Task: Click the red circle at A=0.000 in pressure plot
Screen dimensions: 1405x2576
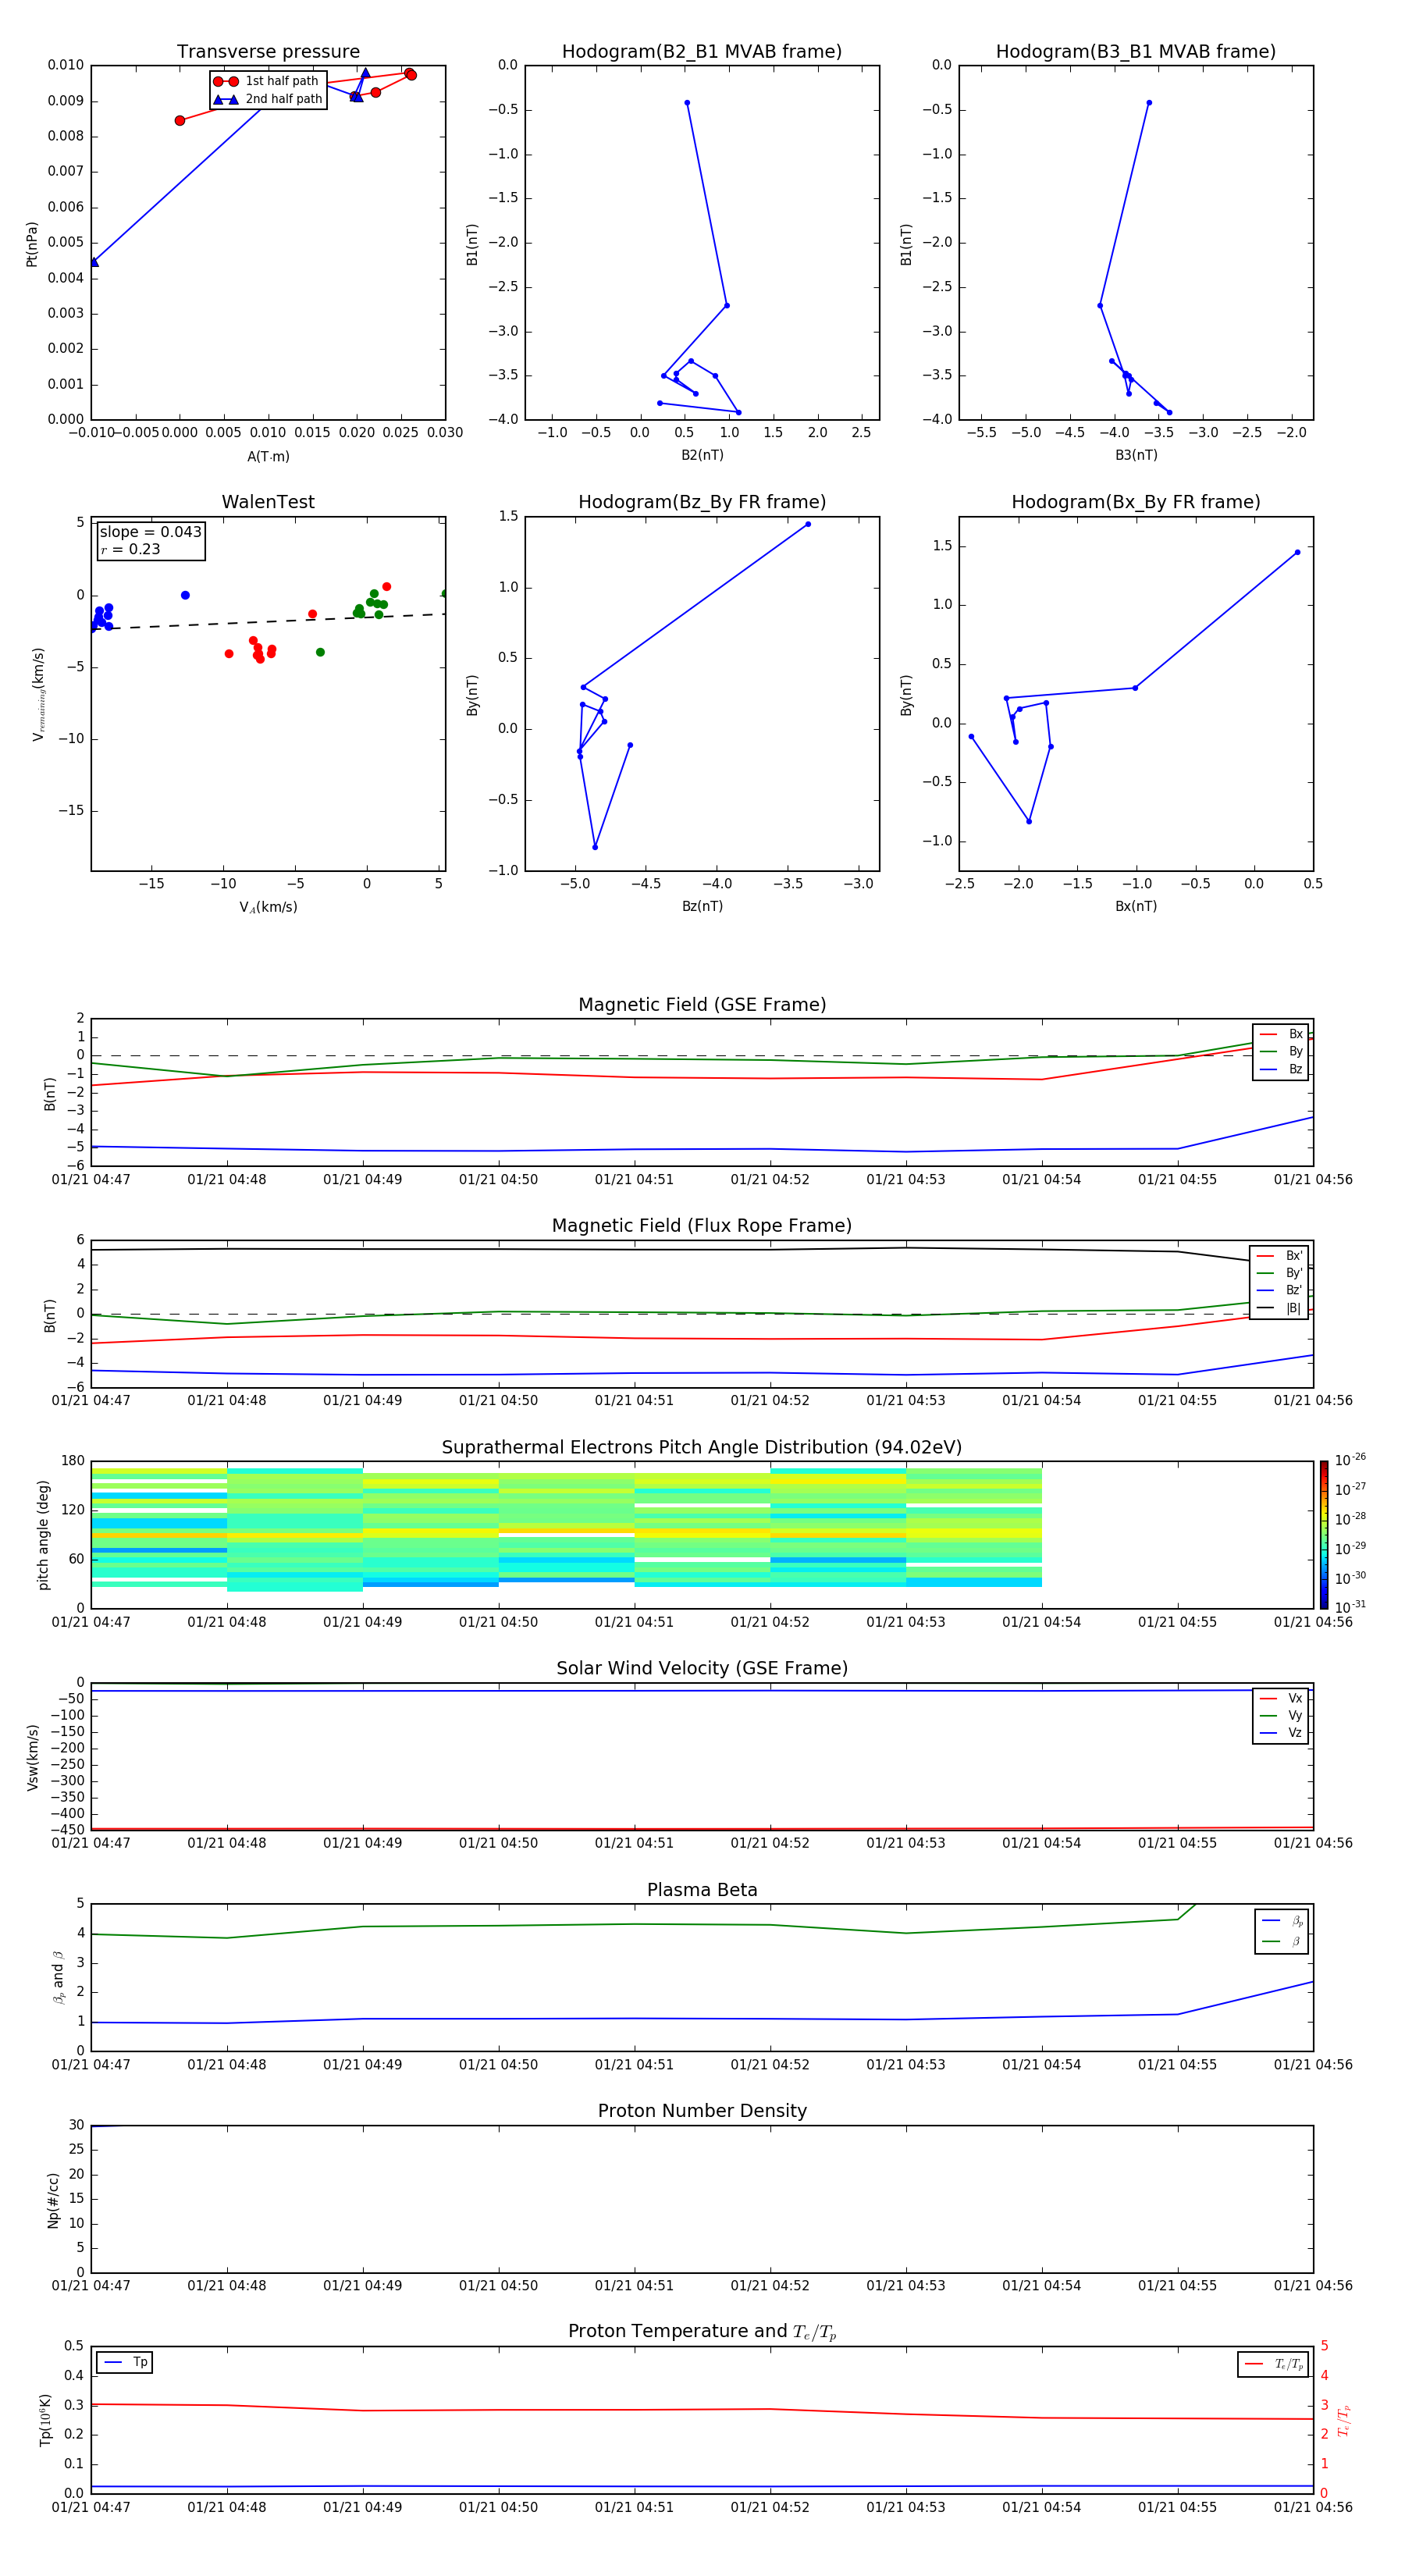Action: click(180, 120)
